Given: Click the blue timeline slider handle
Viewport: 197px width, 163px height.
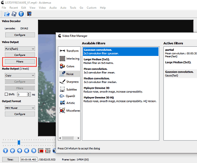Looking at the screenshot, I should (19, 142).
